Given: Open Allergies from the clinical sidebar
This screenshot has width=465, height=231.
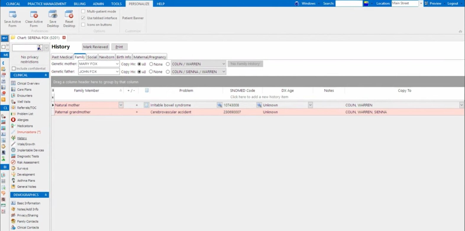Looking at the screenshot, I should pos(22,120).
